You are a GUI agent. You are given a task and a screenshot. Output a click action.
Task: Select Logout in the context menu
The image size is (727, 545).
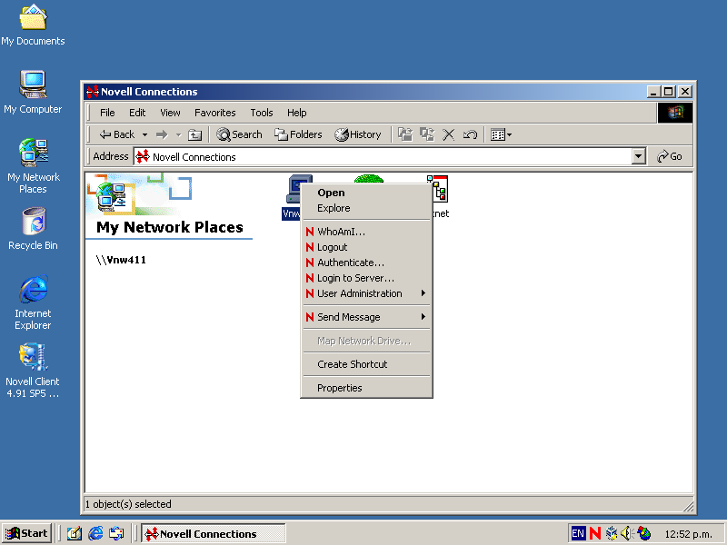pos(366,247)
